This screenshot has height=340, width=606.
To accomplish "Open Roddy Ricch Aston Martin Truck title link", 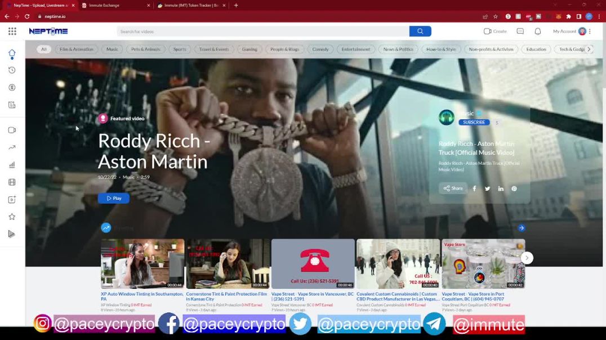I will point(476,148).
